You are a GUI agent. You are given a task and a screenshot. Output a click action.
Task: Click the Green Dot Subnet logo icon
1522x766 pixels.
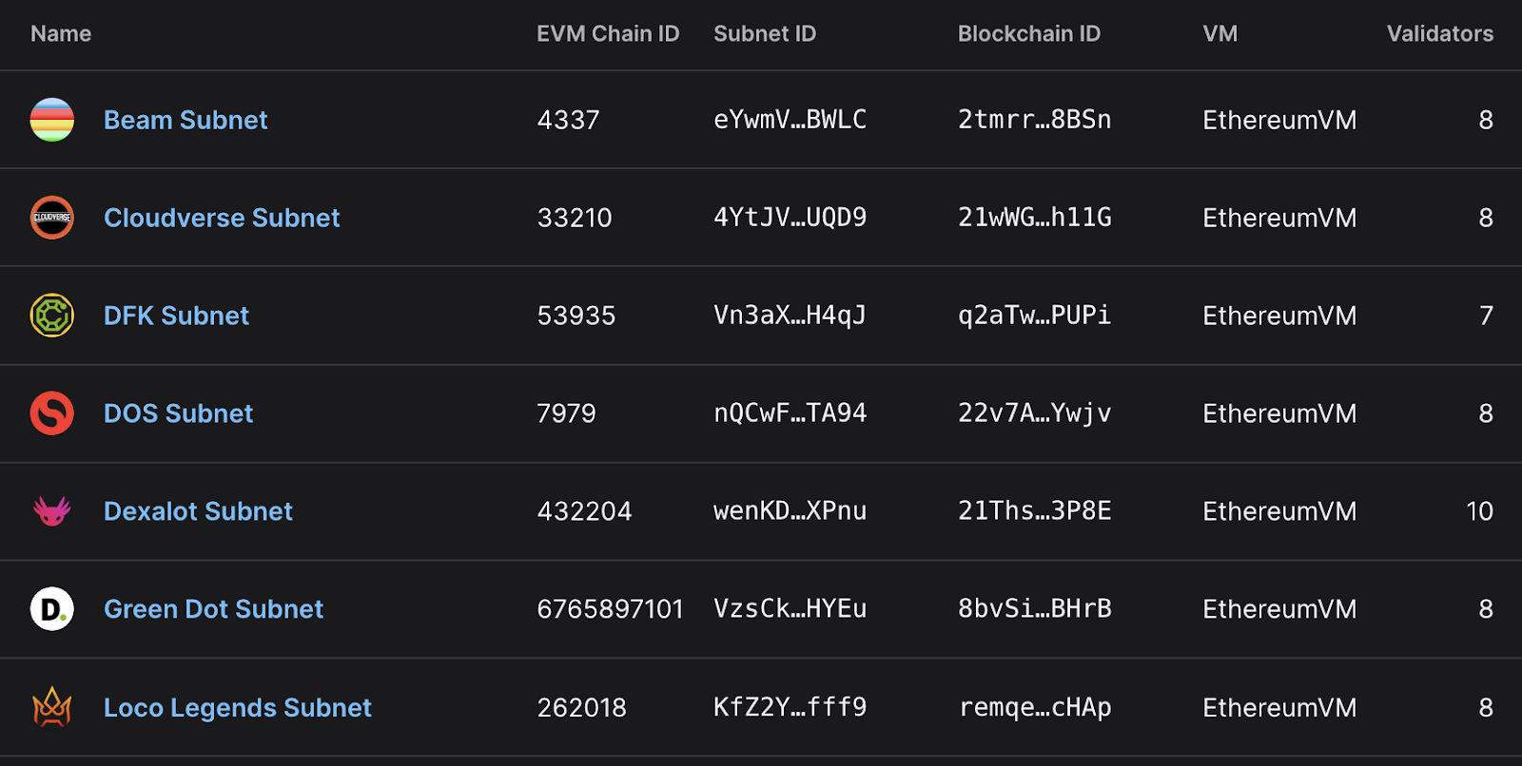(x=52, y=609)
